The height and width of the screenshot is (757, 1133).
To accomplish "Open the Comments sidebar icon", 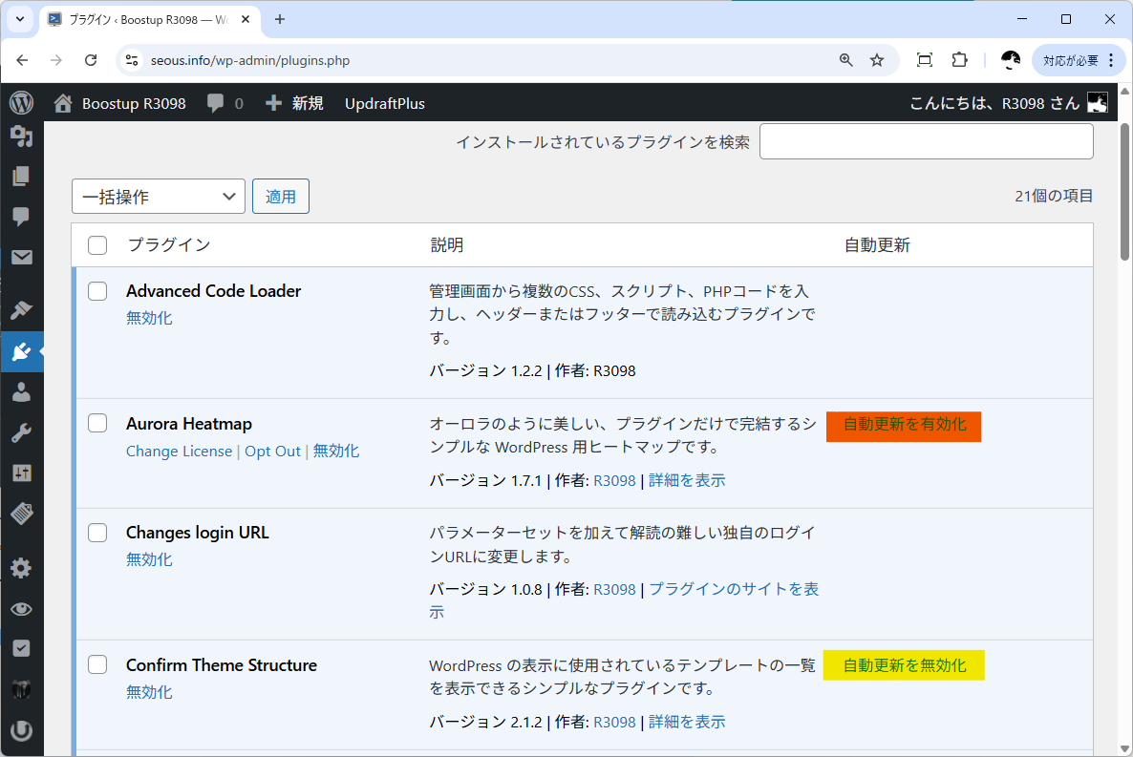I will tap(21, 217).
